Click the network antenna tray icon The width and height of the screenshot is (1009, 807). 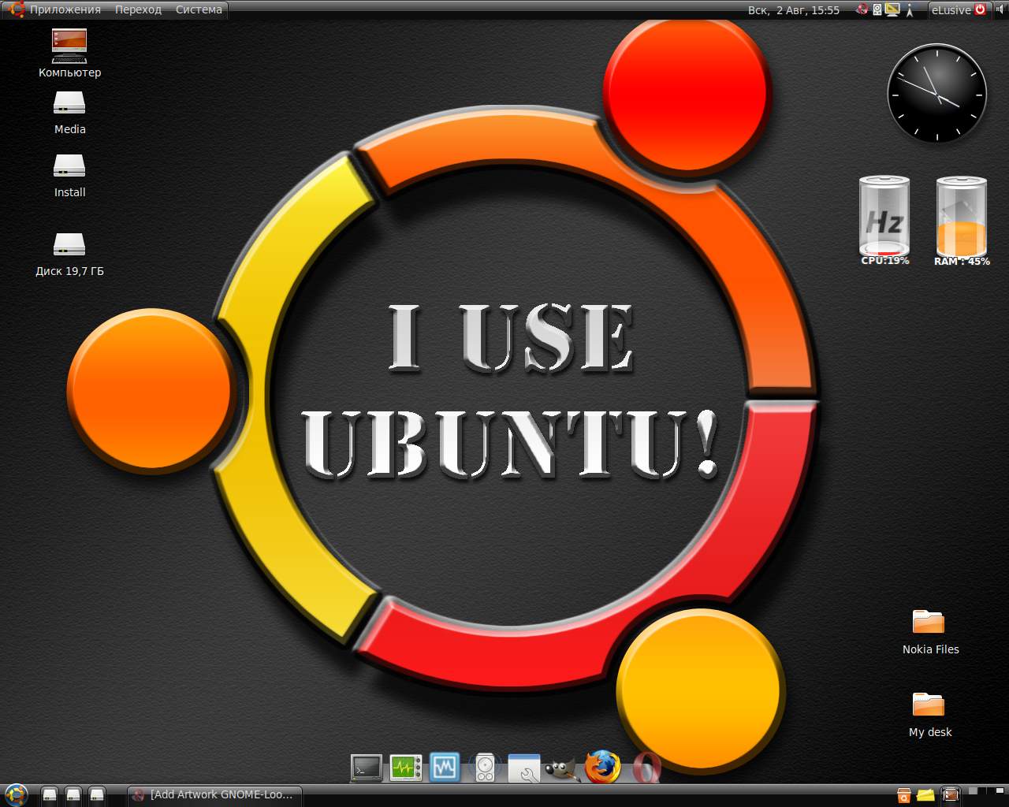[x=910, y=9]
